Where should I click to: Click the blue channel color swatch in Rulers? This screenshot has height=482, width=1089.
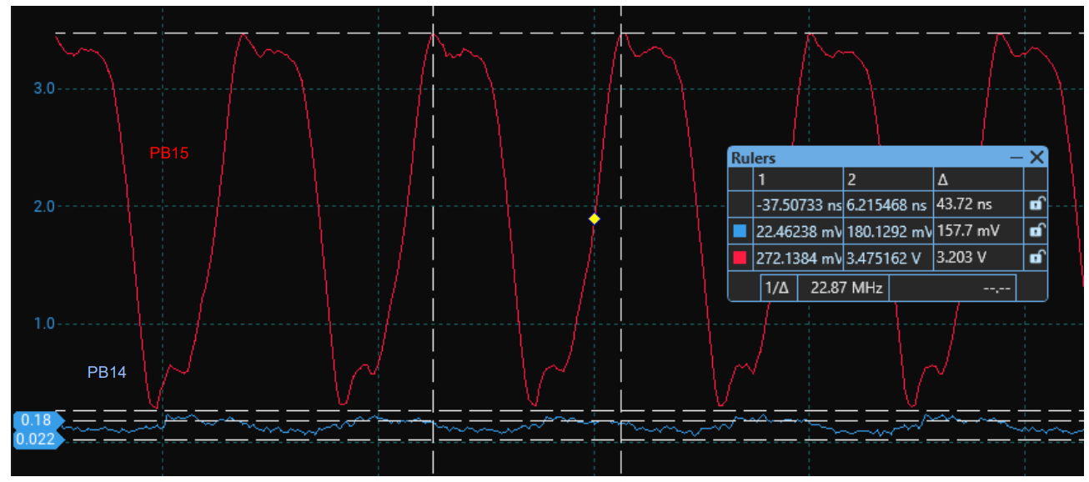[x=740, y=231]
